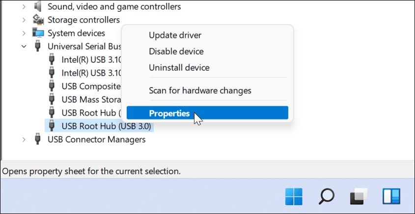Select Disable device in context menu
This screenshot has height=214, width=415.
(176, 51)
